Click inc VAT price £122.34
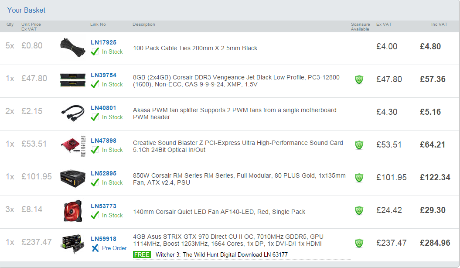This screenshot has width=460, height=268. [x=435, y=178]
